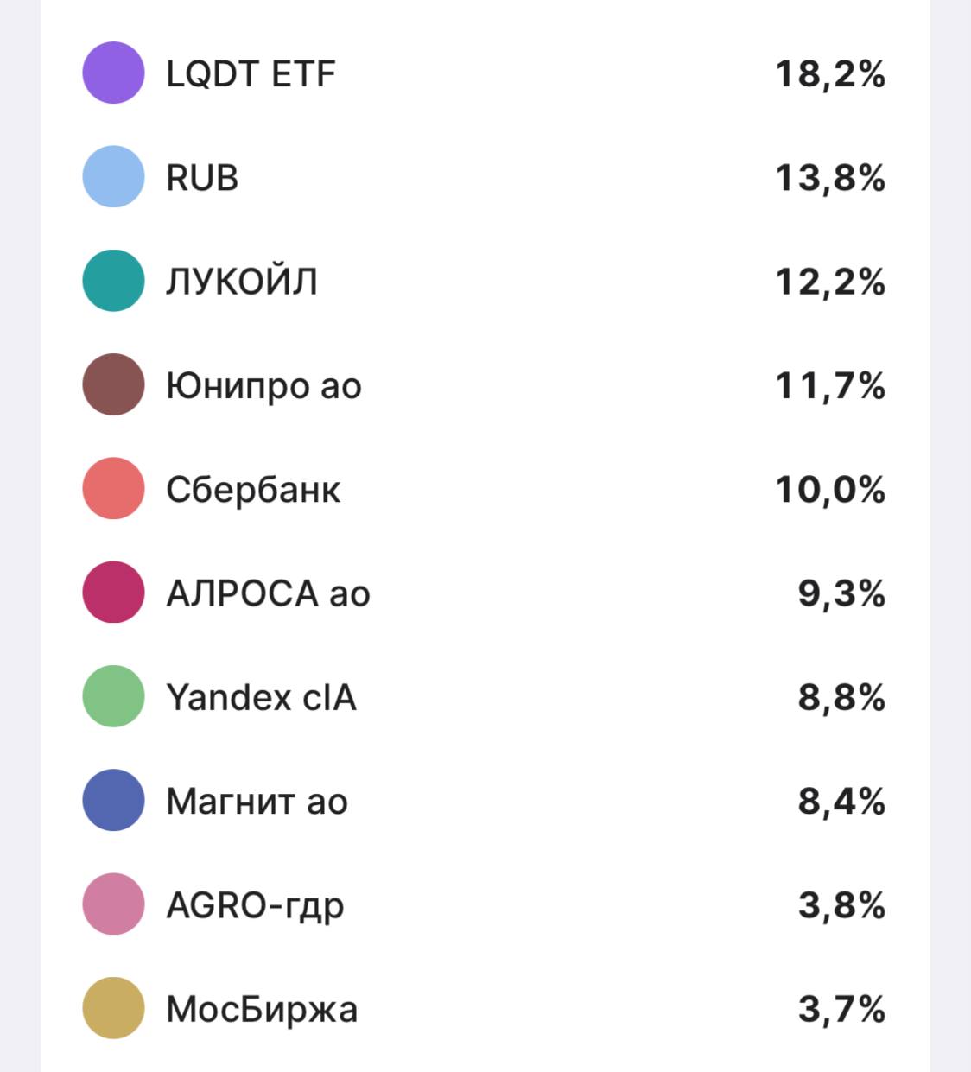Select the 12,2% ЛУКОЙЛ percentage
Image resolution: width=971 pixels, height=1072 pixels.
[x=830, y=282]
